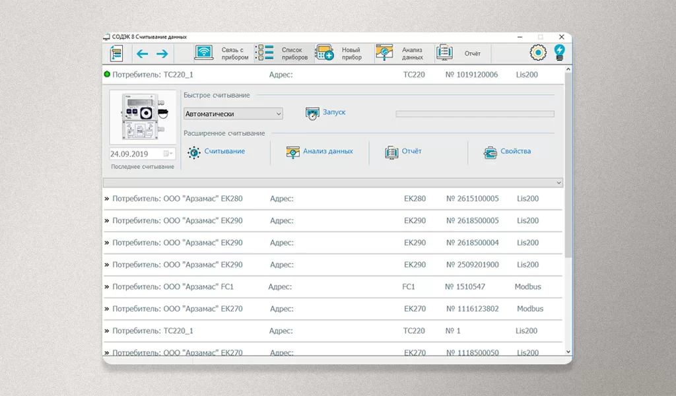The image size is (676, 396).
Task: Click the document list icon at toolbar start
Action: 116,53
